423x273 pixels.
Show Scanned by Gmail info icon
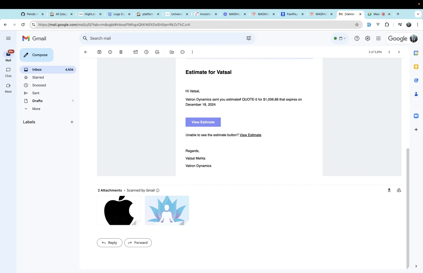(x=158, y=190)
